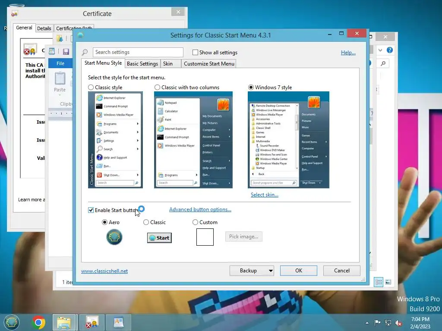This screenshot has width=442, height=331.
Task: Open the General tab in Certificate window
Action: [24, 28]
